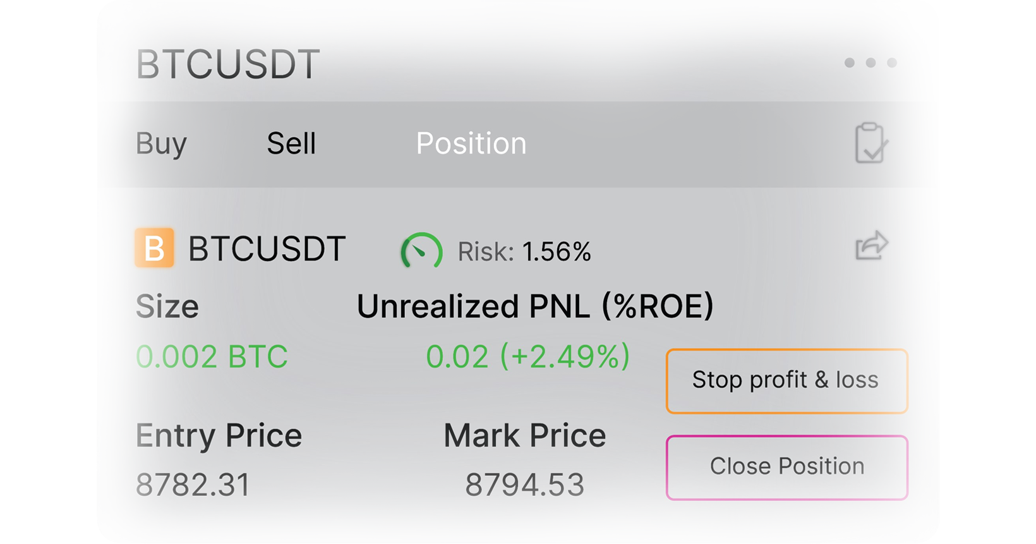Open the three-dot more options menu
1036x544 pixels.
pos(870,63)
